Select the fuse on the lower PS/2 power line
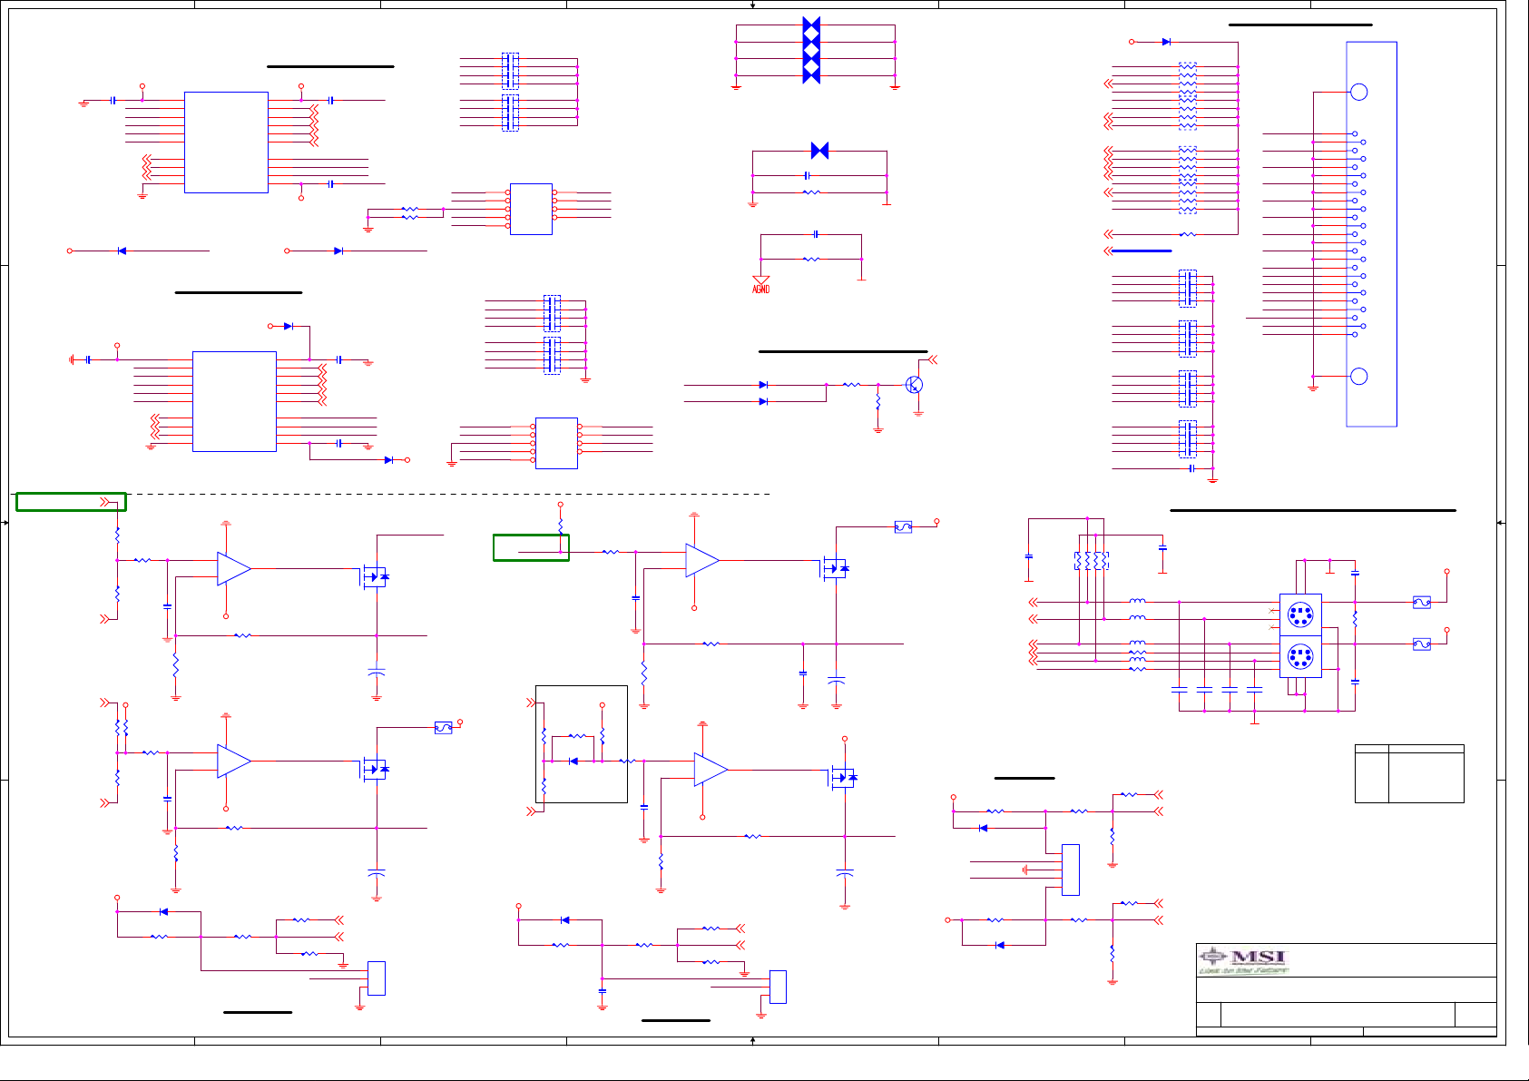Image resolution: width=1529 pixels, height=1081 pixels. click(x=1422, y=644)
